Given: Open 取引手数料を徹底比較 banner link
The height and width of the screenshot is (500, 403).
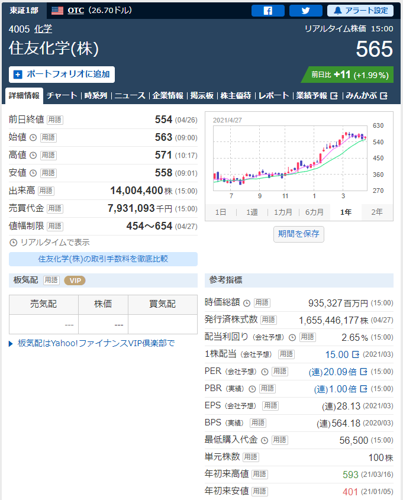Looking at the screenshot, I should click(103, 259).
